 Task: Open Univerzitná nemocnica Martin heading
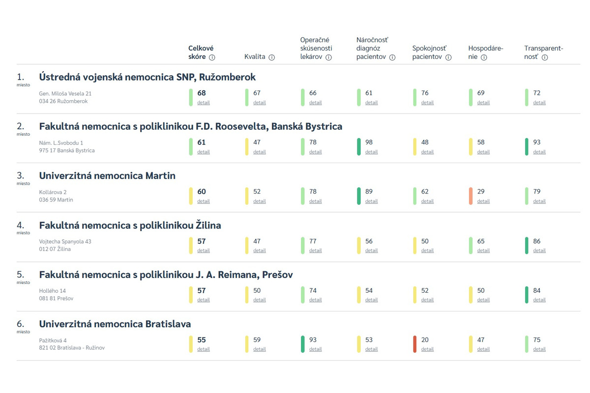107,176
